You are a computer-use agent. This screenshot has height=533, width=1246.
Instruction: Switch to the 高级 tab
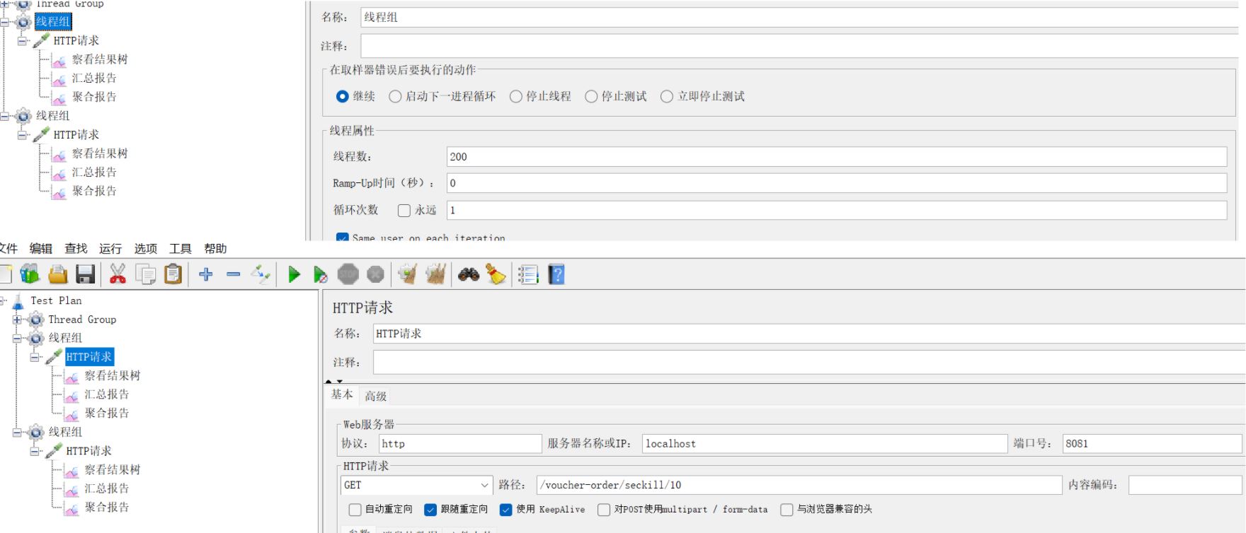pyautogui.click(x=375, y=396)
